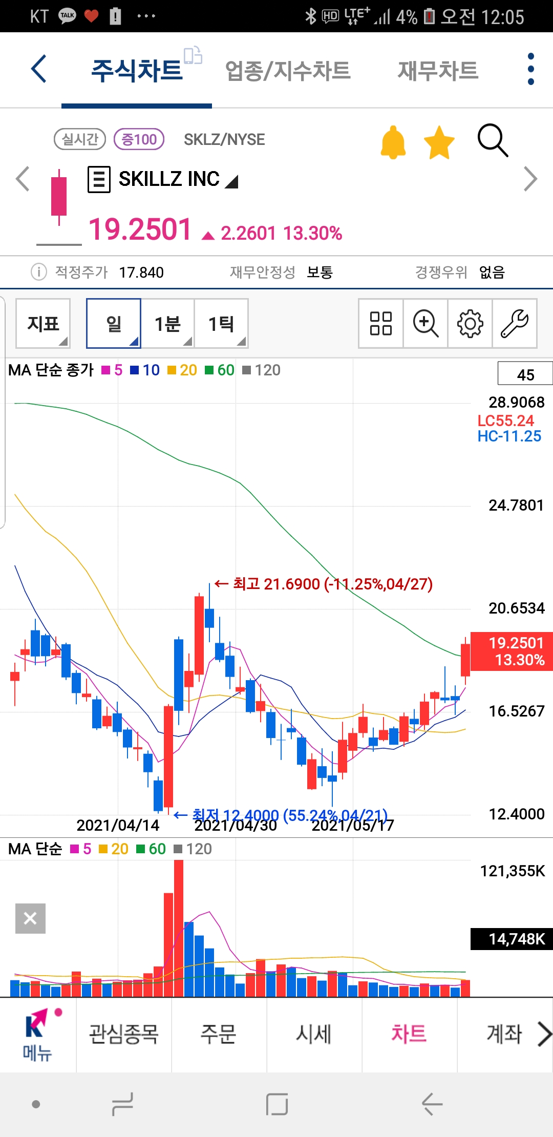Tap the 적정주가 17.840 value
The width and height of the screenshot is (553, 1137).
(x=141, y=272)
